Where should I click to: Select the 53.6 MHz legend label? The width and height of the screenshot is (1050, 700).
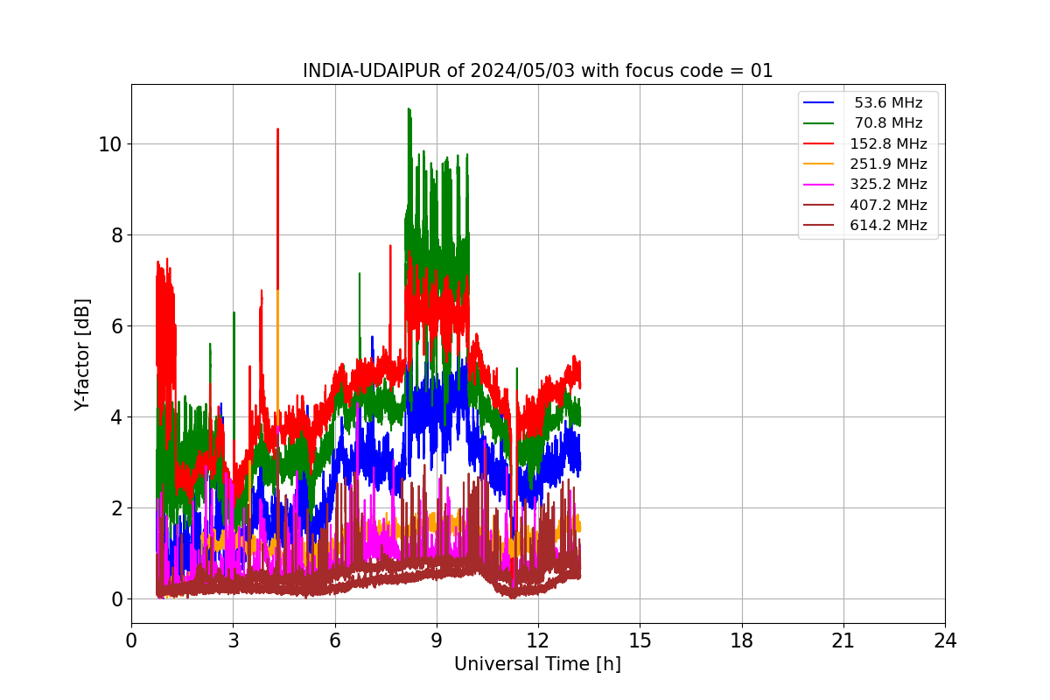pos(888,103)
